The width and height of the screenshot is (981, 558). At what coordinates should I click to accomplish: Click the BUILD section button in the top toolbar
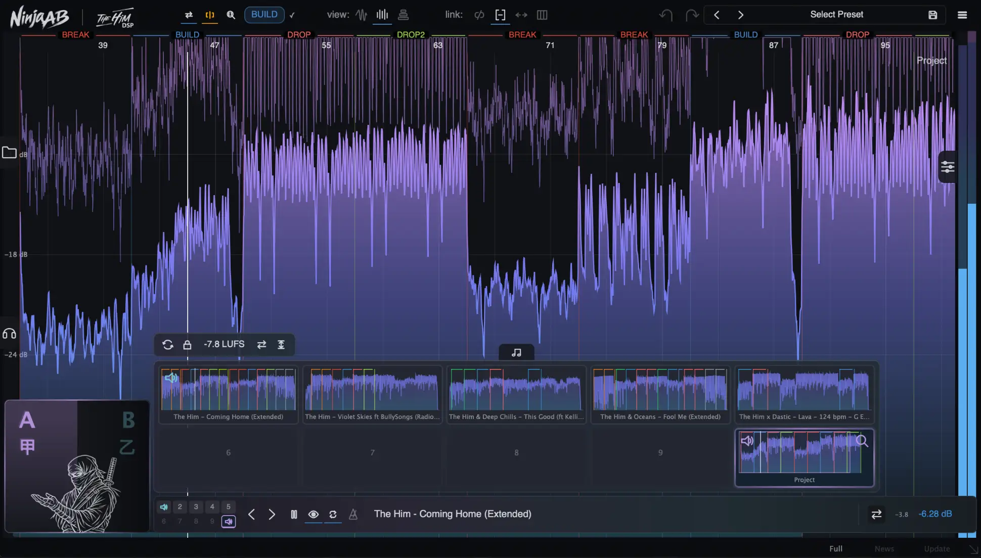click(264, 15)
